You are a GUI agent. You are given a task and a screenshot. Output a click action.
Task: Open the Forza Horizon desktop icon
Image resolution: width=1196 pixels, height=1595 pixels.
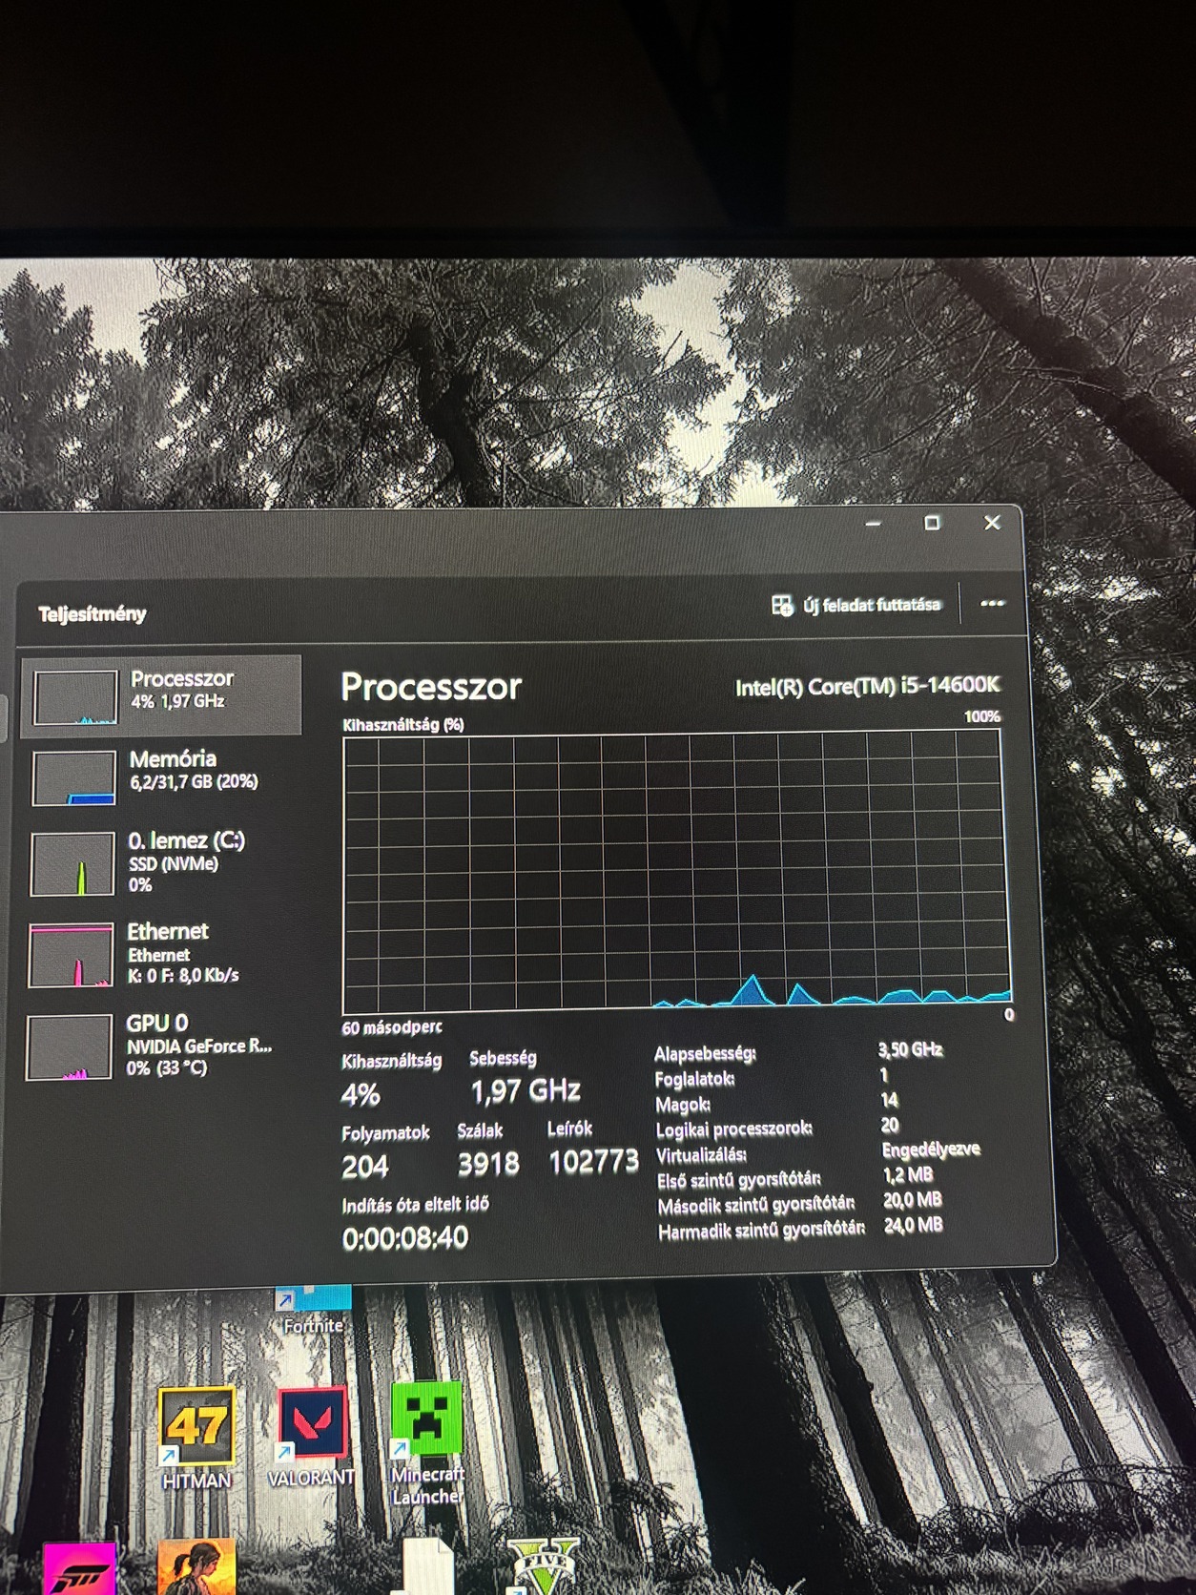80,1569
